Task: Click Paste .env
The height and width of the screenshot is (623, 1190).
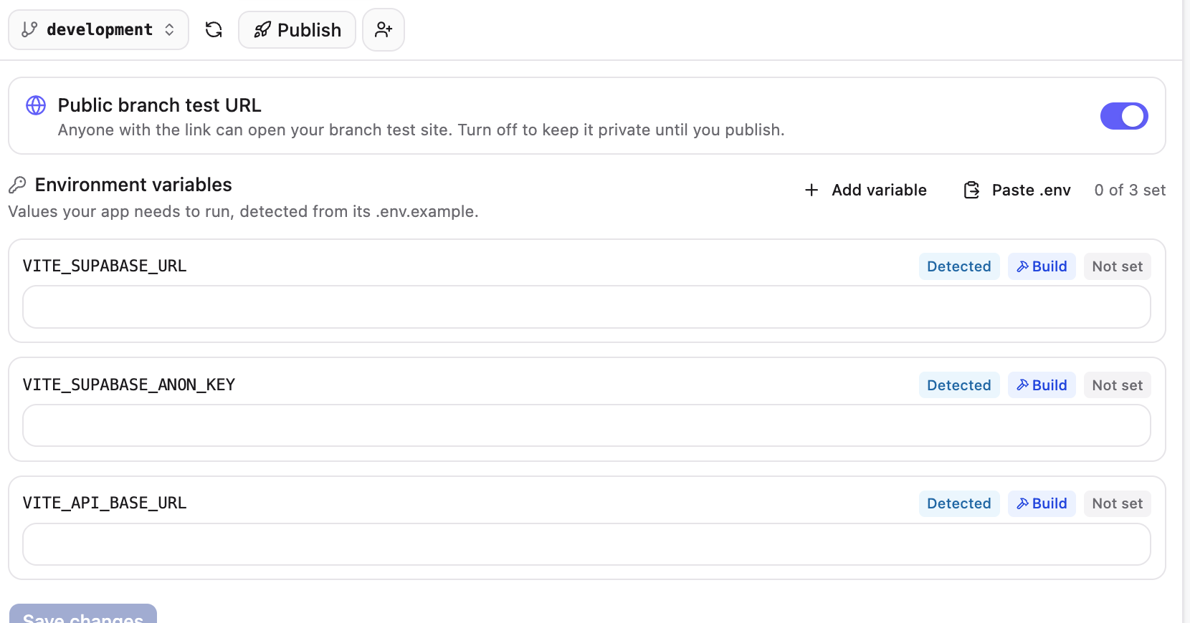Action: pyautogui.click(x=1017, y=190)
